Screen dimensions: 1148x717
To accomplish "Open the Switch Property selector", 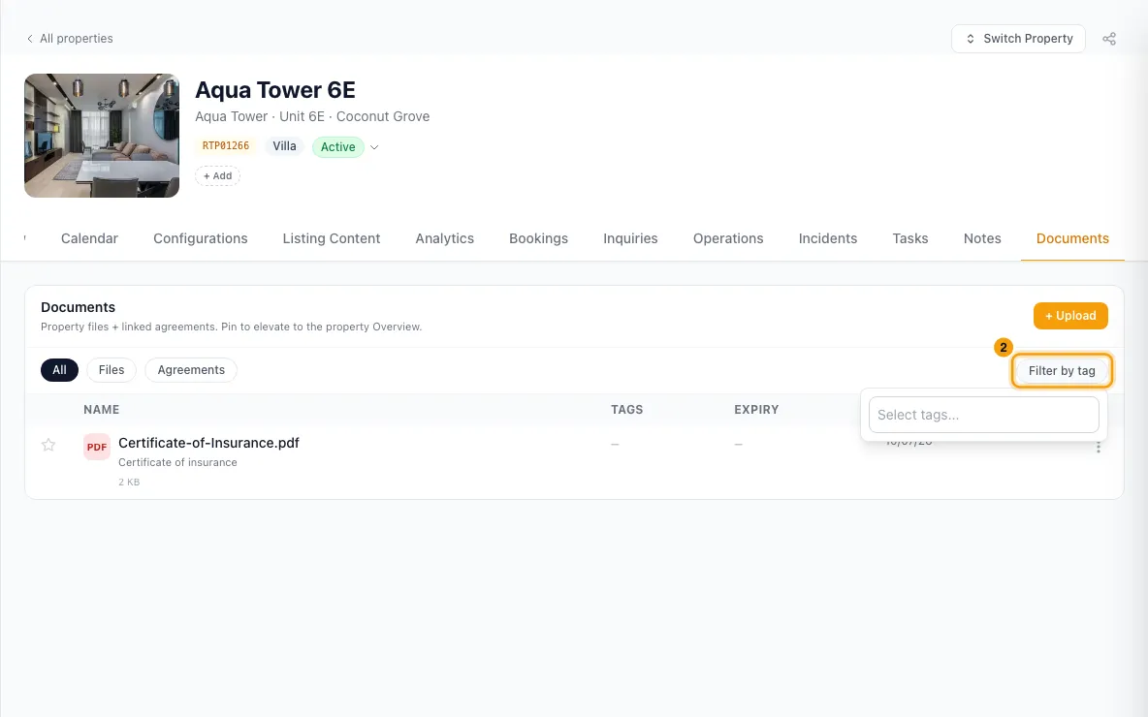I will pos(1018,39).
